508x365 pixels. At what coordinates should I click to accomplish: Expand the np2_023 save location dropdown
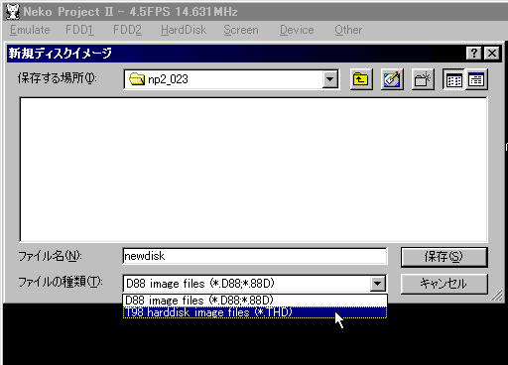click(329, 79)
